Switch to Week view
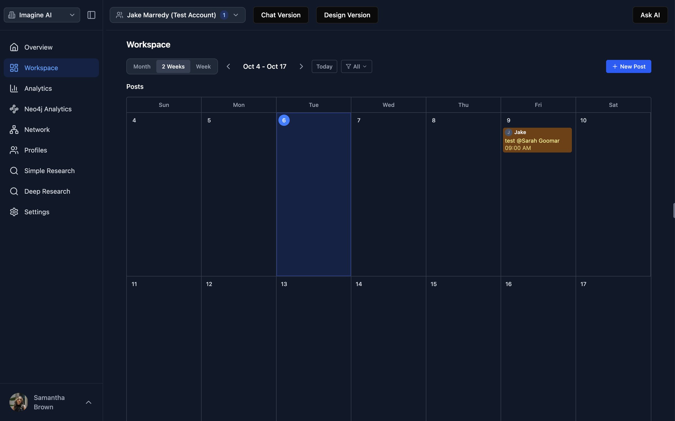 coord(203,67)
